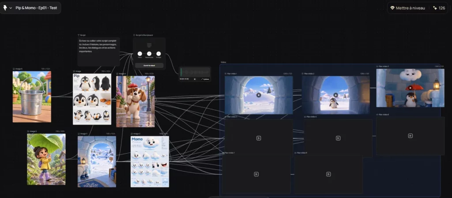Select the bucket image thumbnail
This screenshot has height=198, width=452.
tap(32, 97)
